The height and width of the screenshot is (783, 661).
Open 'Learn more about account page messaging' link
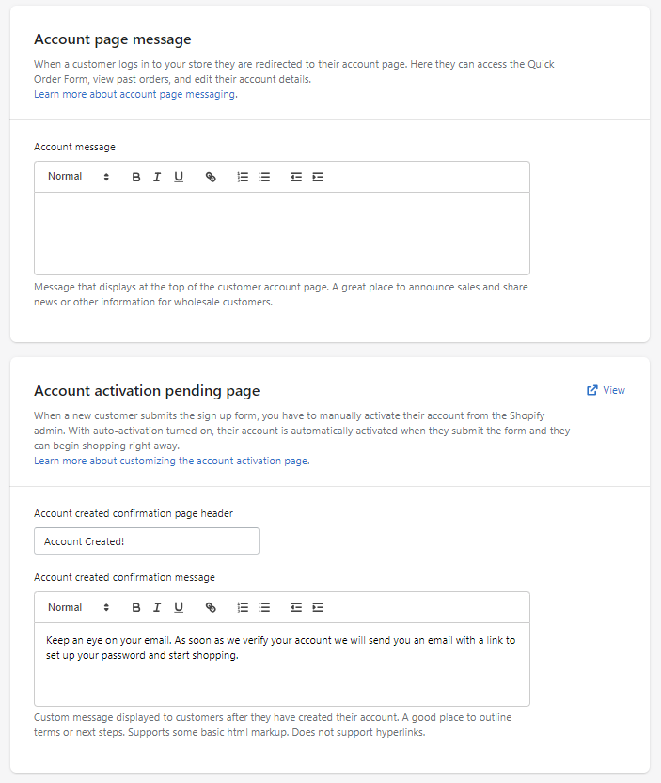pos(134,94)
